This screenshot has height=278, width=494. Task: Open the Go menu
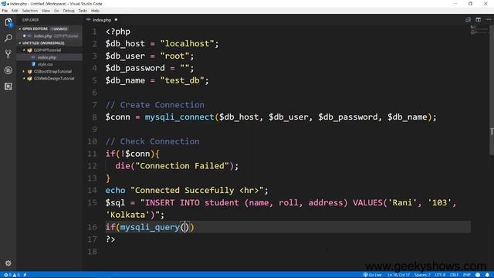pyautogui.click(x=56, y=11)
